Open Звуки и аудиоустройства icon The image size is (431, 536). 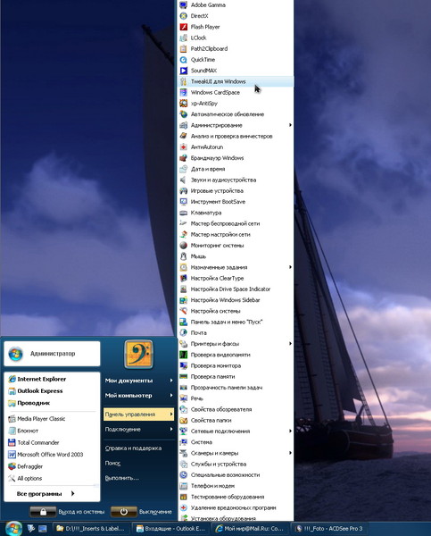[184, 180]
